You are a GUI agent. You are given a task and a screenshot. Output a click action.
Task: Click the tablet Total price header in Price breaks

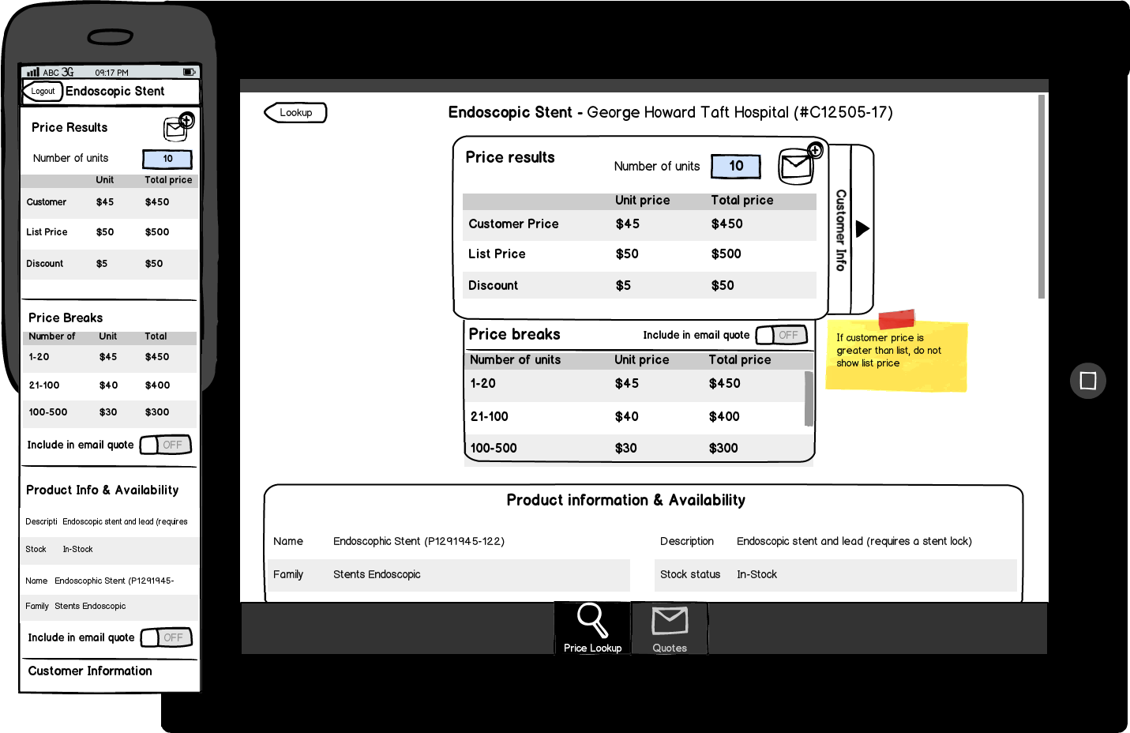739,359
